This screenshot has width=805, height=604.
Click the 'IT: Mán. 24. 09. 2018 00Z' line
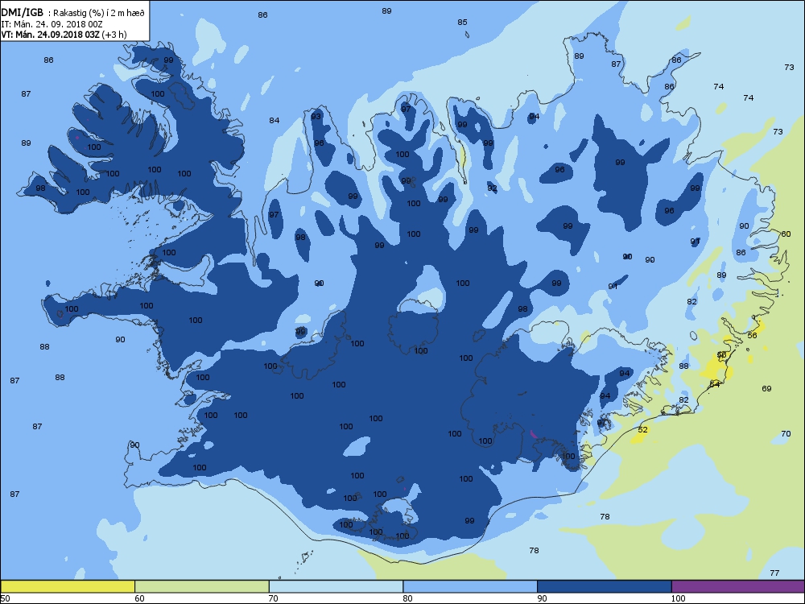[52, 23]
